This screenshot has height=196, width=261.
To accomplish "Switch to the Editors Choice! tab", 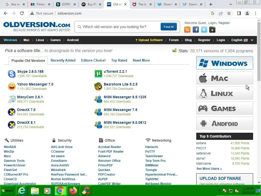I will coord(93,60).
